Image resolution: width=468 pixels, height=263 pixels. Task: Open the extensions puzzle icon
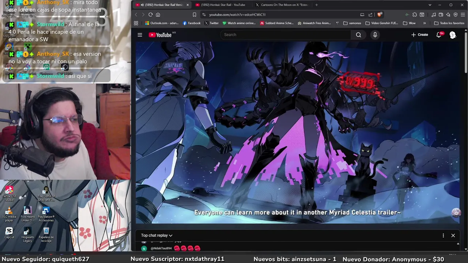coord(415,15)
